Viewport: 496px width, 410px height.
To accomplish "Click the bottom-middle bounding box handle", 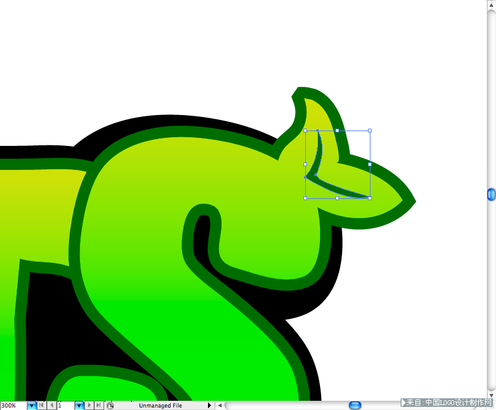I will tap(337, 198).
